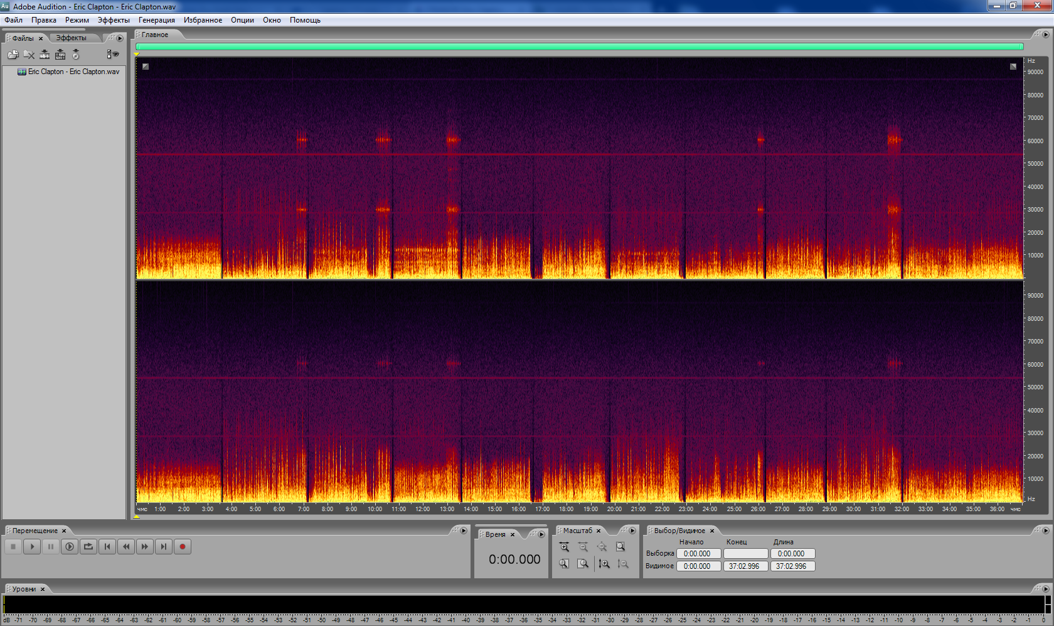The image size is (1054, 626).
Task: Zoom to right edge of selection icon
Action: click(583, 564)
